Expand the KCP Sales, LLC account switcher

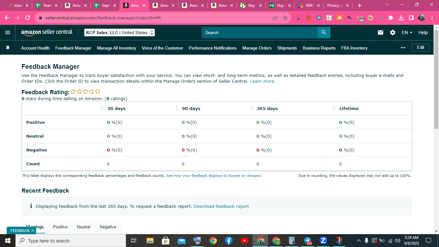pyautogui.click(x=120, y=32)
